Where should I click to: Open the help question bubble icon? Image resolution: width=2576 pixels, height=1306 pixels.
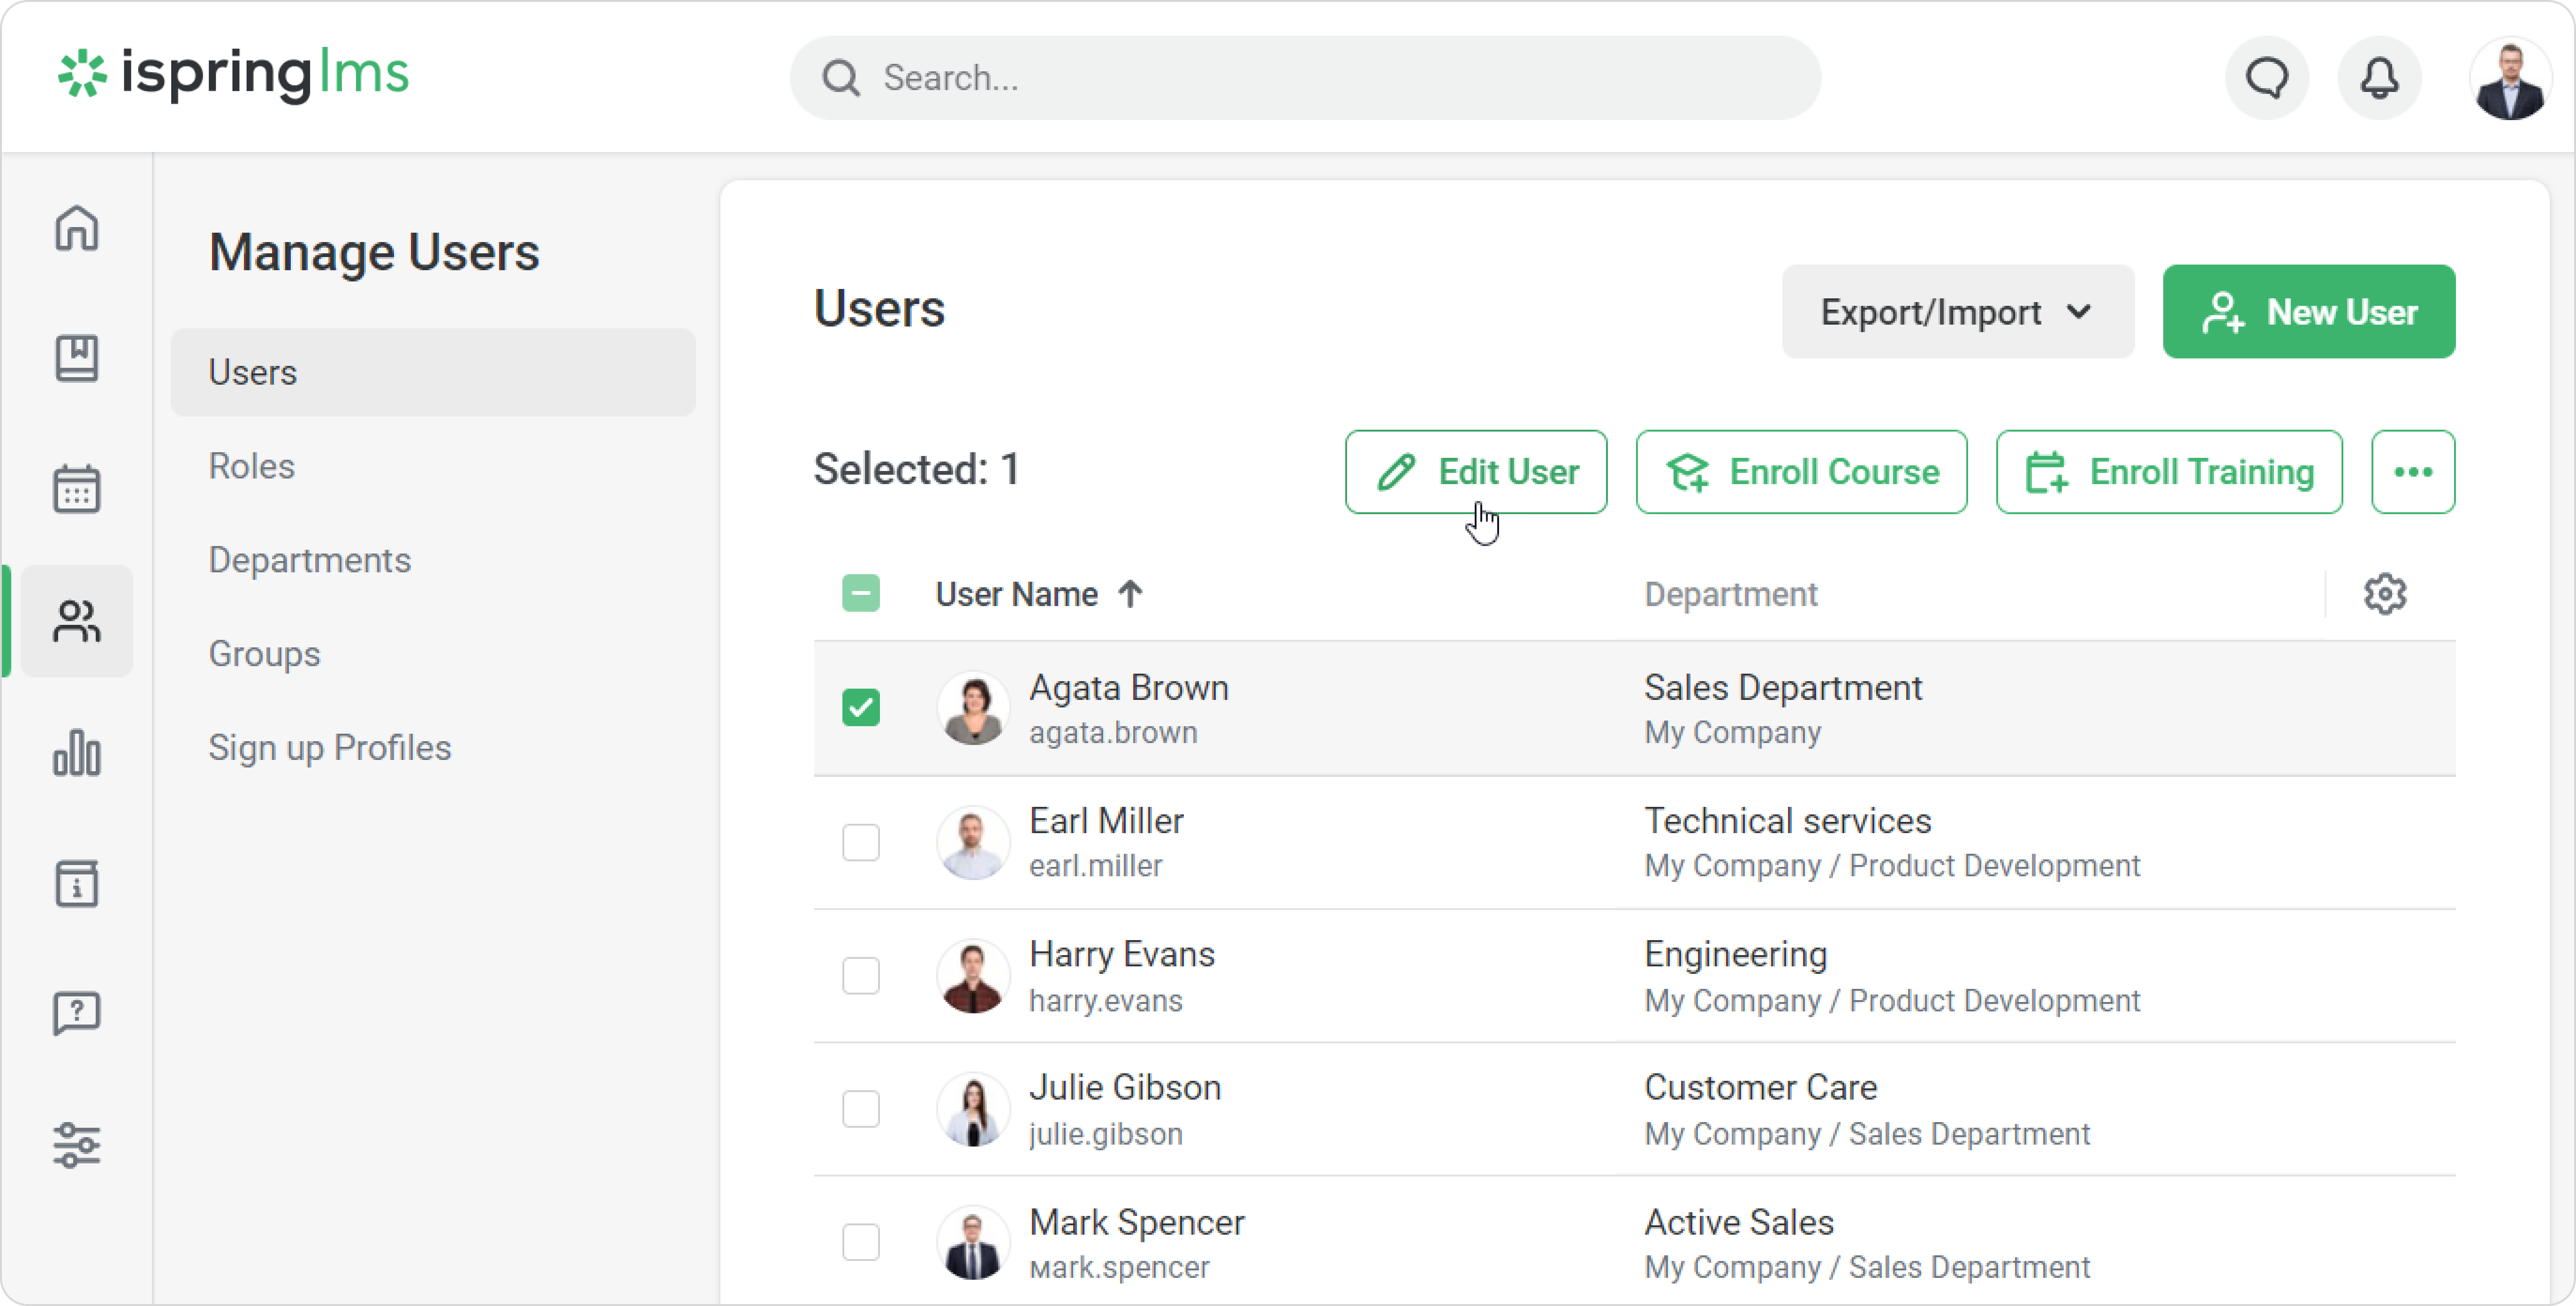tap(76, 1014)
